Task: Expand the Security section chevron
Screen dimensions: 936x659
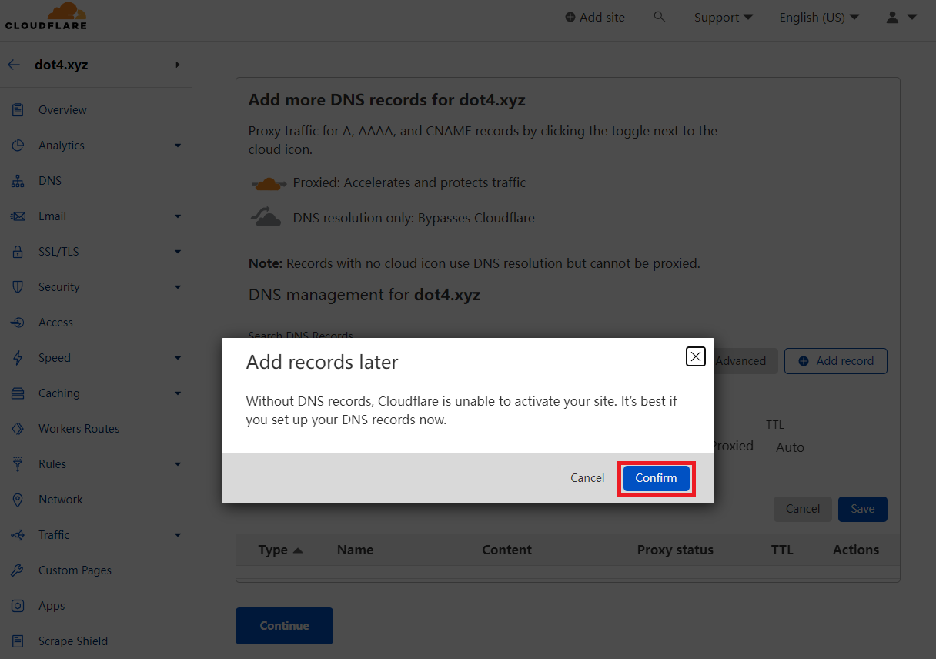Action: pos(178,287)
